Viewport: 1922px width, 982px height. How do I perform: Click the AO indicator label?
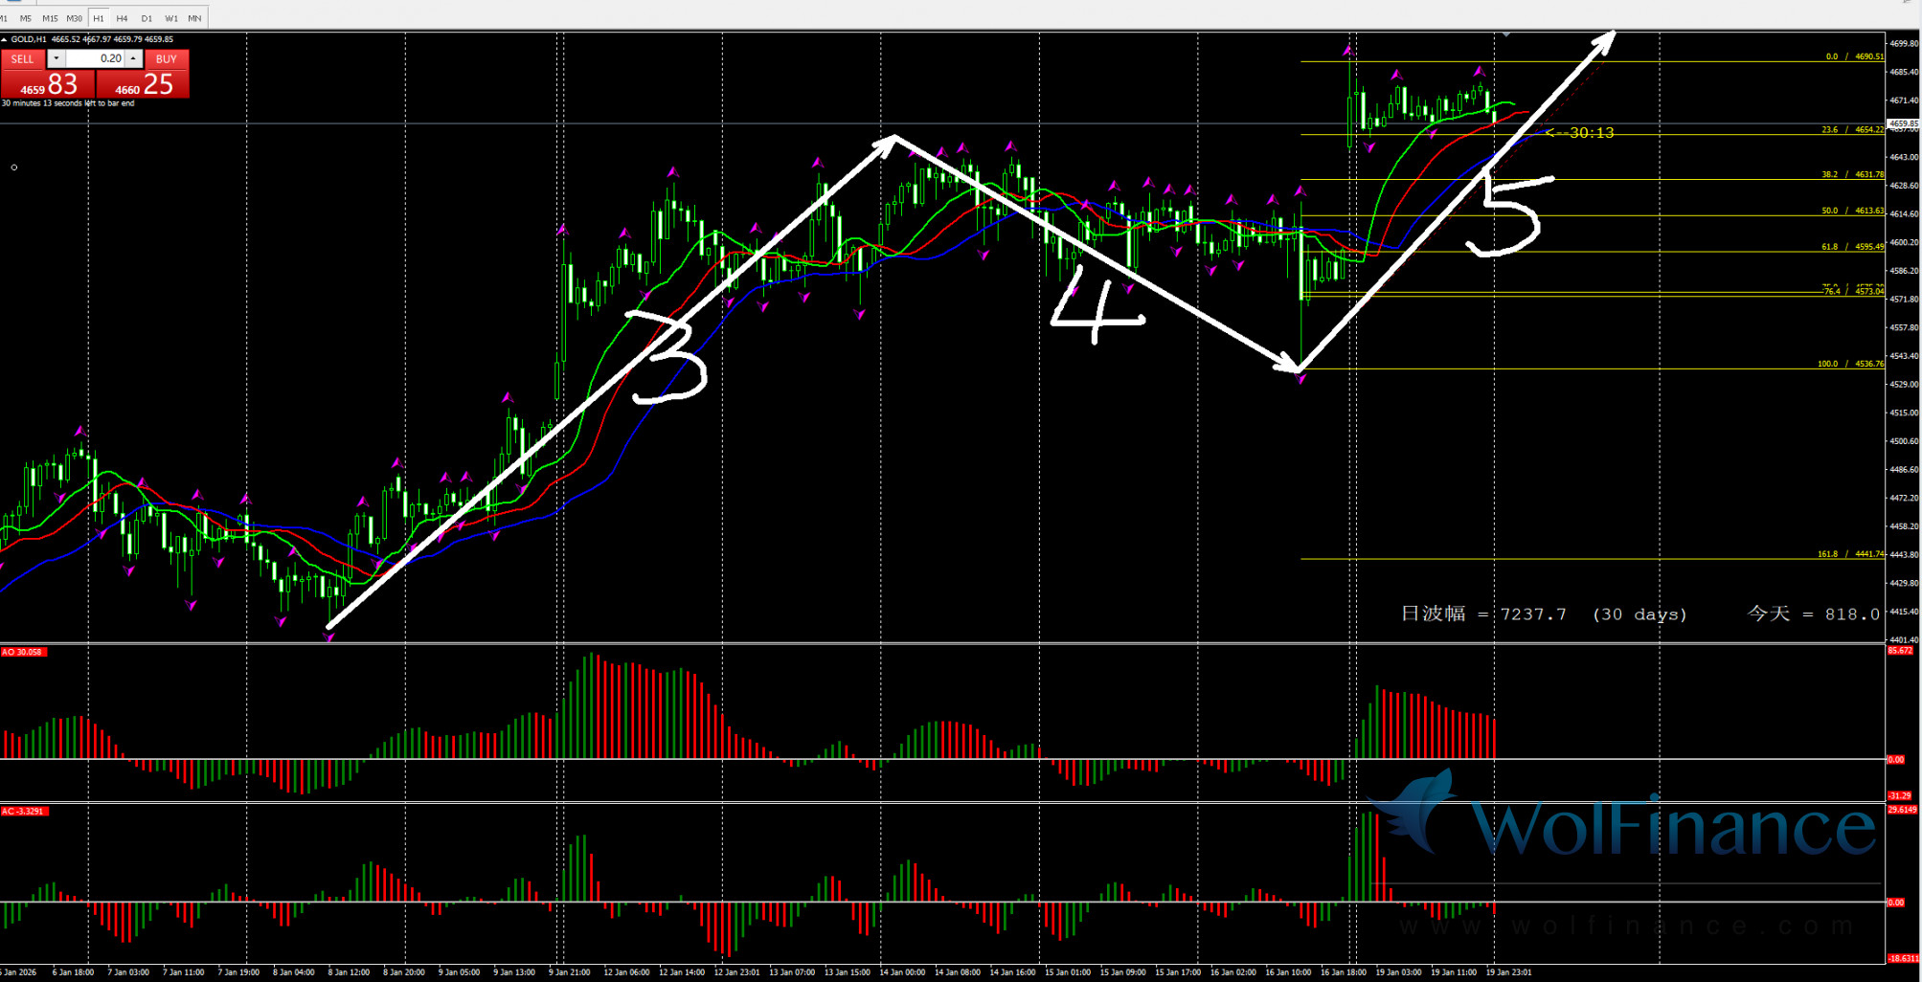coord(23,652)
